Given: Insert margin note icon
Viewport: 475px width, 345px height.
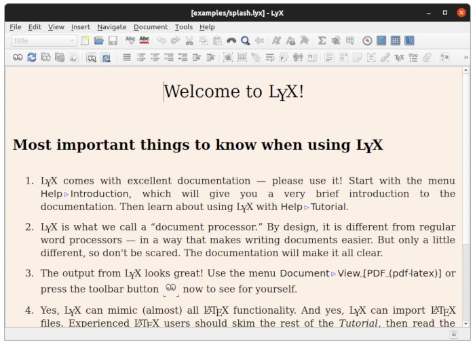Looking at the screenshot, I should click(343, 57).
